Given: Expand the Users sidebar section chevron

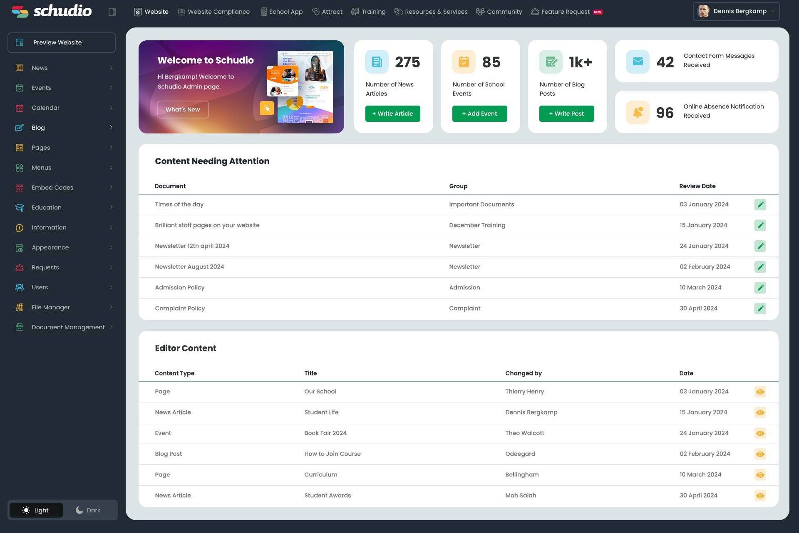Looking at the screenshot, I should tap(111, 287).
